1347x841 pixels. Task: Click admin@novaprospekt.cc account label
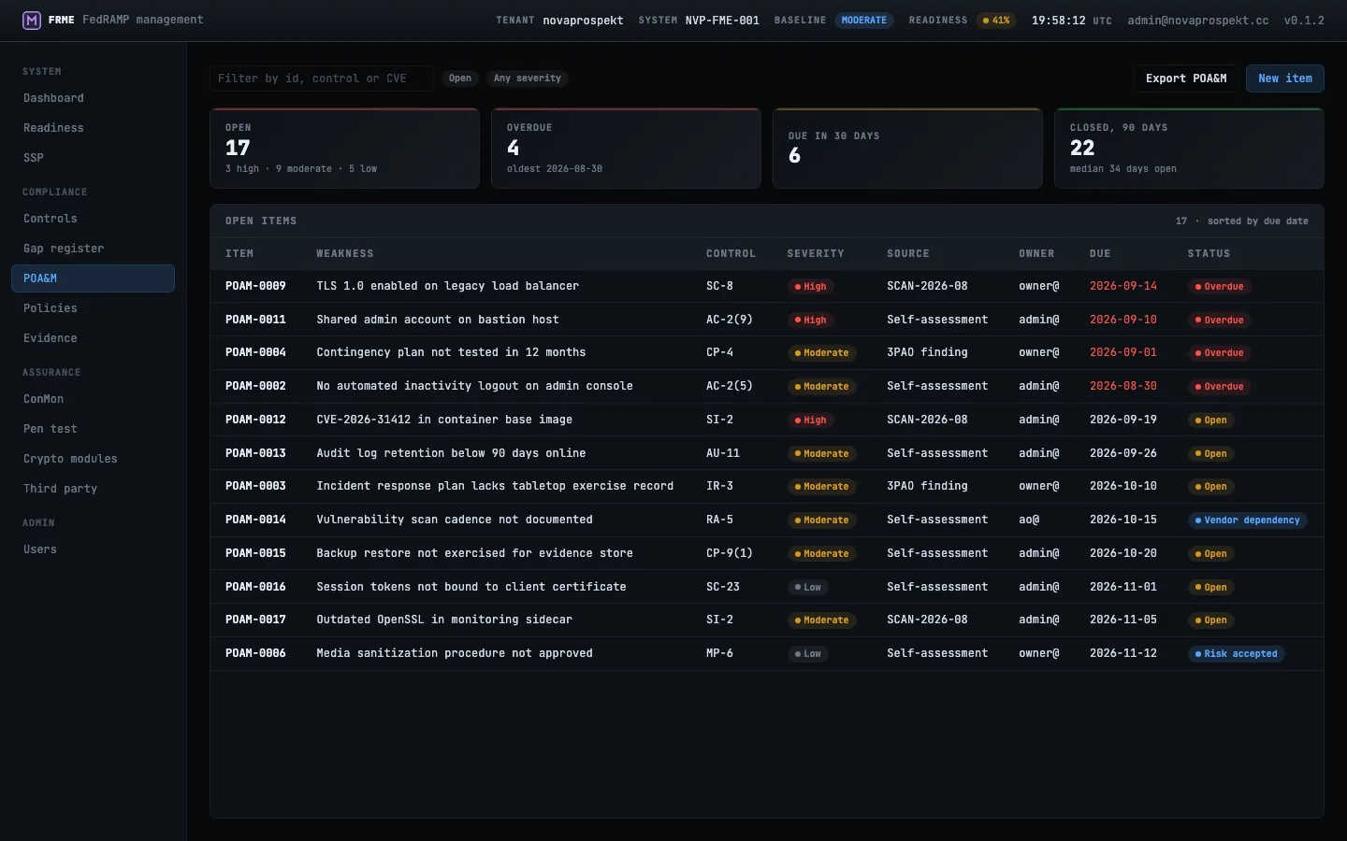click(x=1198, y=21)
